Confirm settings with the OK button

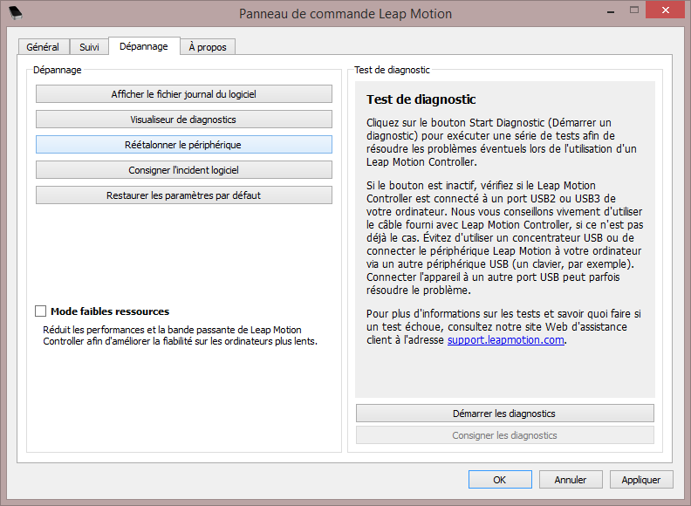click(499, 480)
